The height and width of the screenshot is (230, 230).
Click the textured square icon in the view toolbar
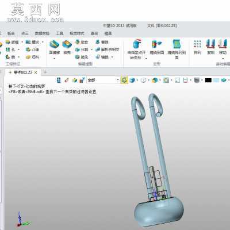click(166, 80)
